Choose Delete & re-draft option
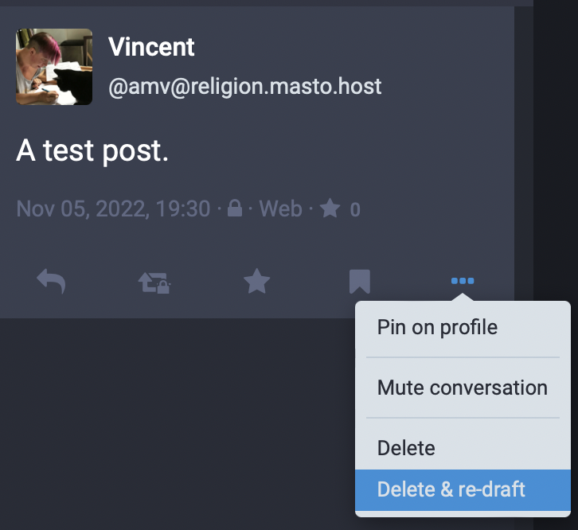This screenshot has width=578, height=530. pos(451,489)
